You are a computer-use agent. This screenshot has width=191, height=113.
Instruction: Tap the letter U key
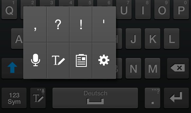[x=124, y=10]
